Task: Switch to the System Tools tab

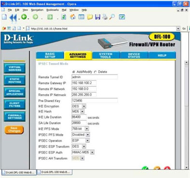Action: [106, 55]
